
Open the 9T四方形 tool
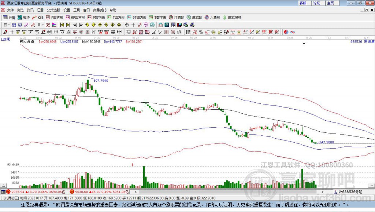(x=137, y=17)
